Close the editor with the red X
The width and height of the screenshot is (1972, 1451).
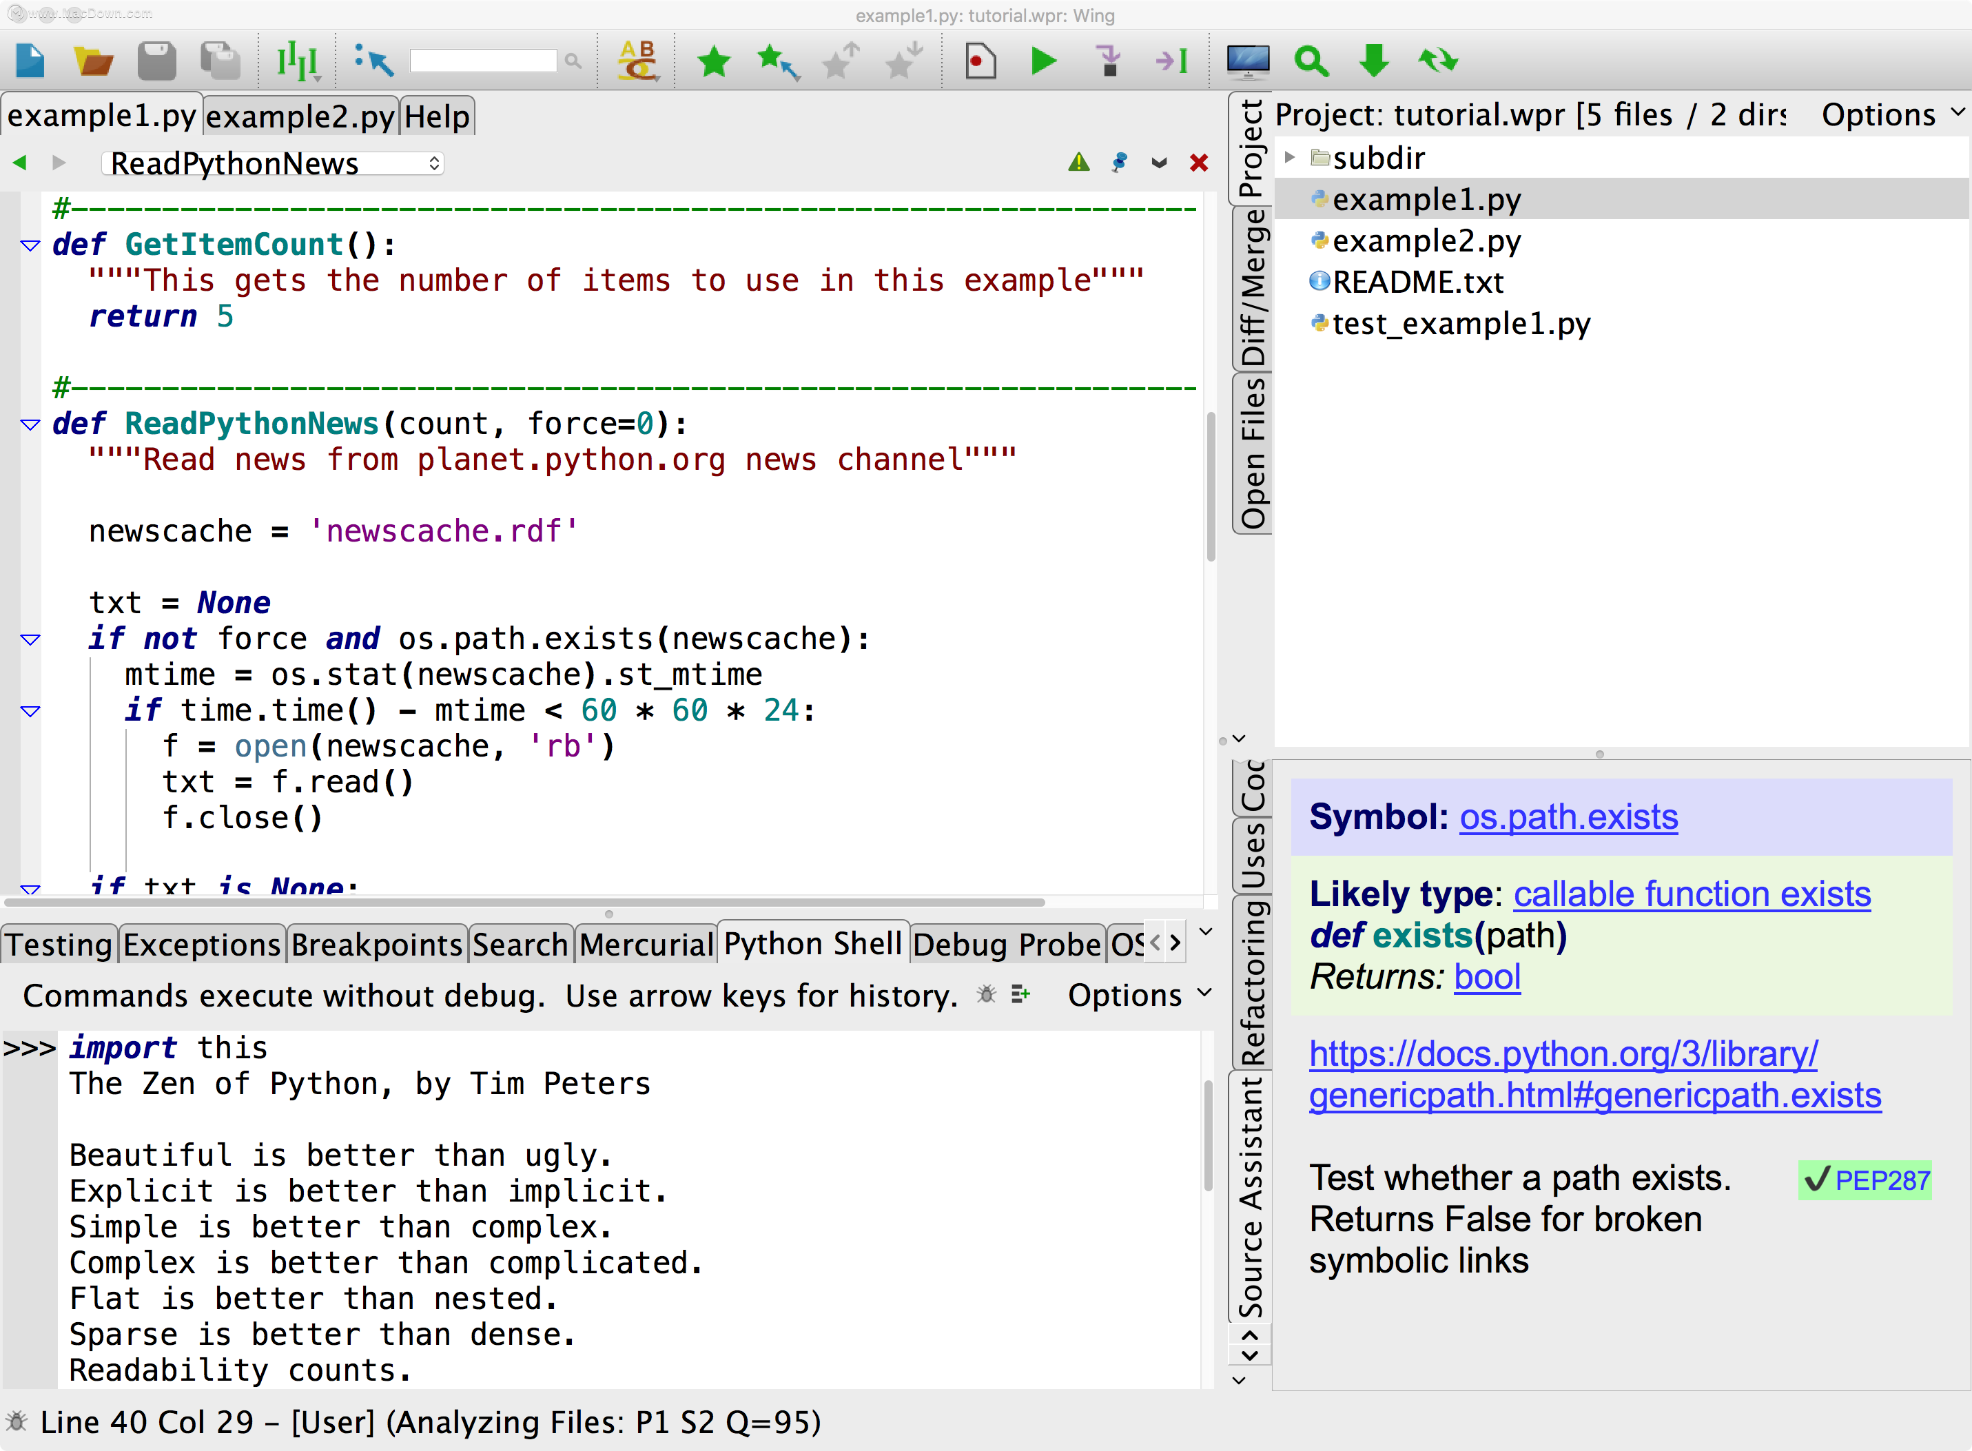pyautogui.click(x=1199, y=163)
